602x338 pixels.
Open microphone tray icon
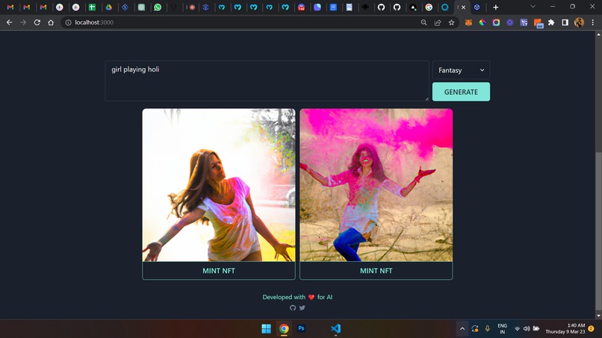pos(487,329)
